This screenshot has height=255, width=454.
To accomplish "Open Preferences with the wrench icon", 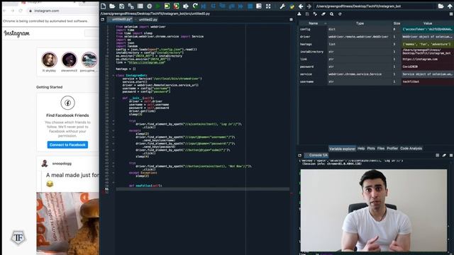I will (x=282, y=6).
